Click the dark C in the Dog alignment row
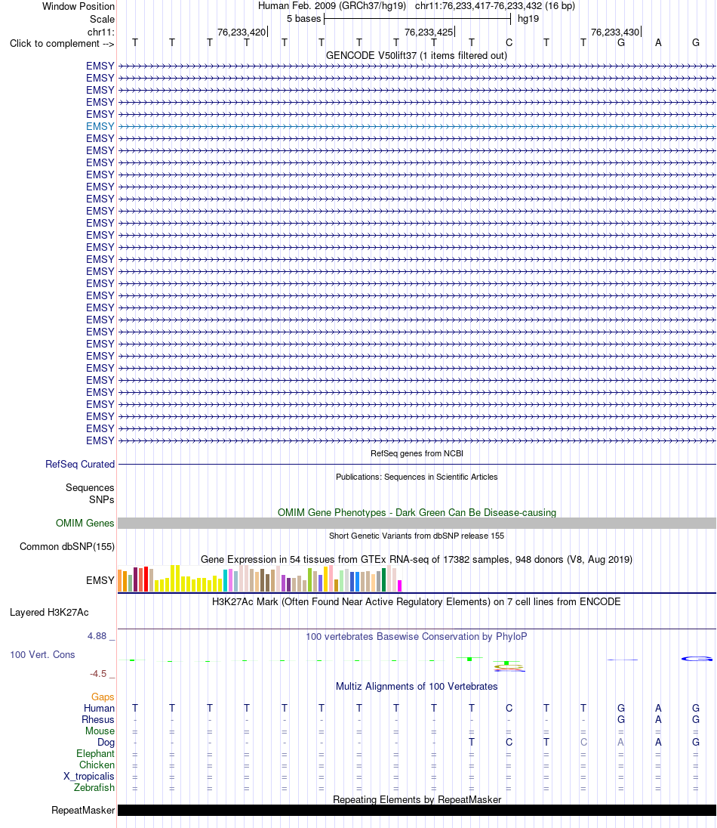717x828 pixels. [x=509, y=742]
